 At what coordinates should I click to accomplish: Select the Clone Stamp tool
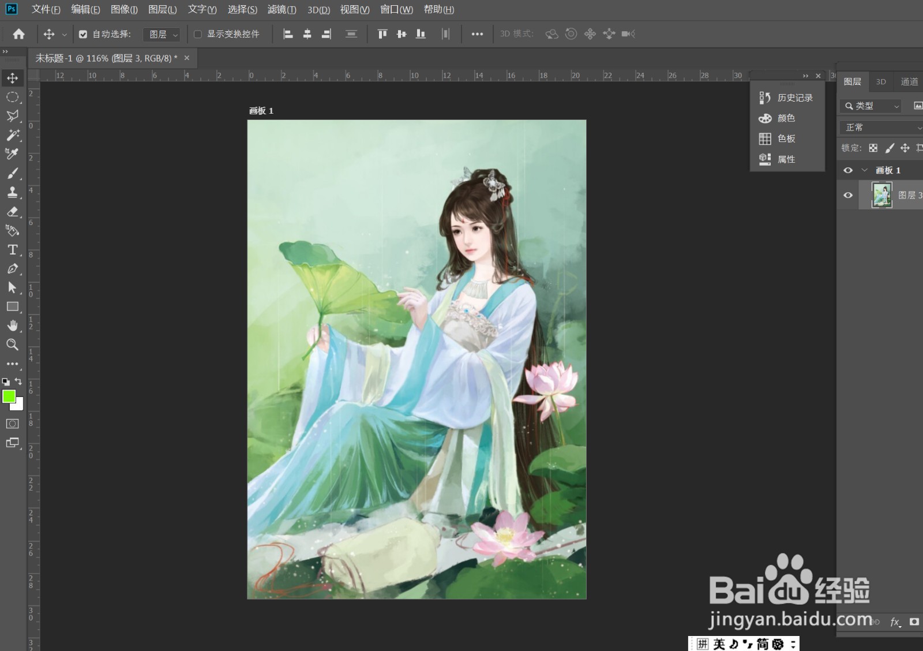click(x=12, y=192)
